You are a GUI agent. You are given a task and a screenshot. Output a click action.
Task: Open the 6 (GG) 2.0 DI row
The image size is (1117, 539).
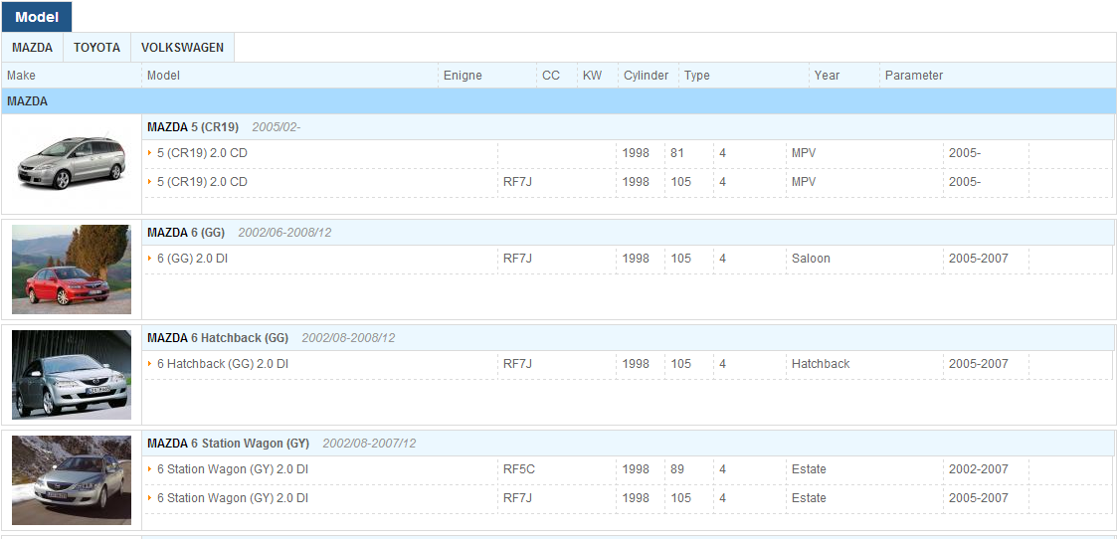point(627,259)
